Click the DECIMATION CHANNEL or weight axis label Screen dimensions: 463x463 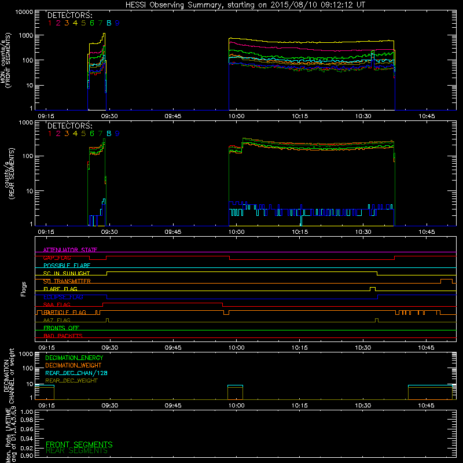(9, 376)
